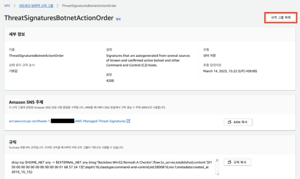The height and width of the screenshot is (179, 300).
Task: Click the copy icon inside ARN 복사 button
Action: pos(229,122)
